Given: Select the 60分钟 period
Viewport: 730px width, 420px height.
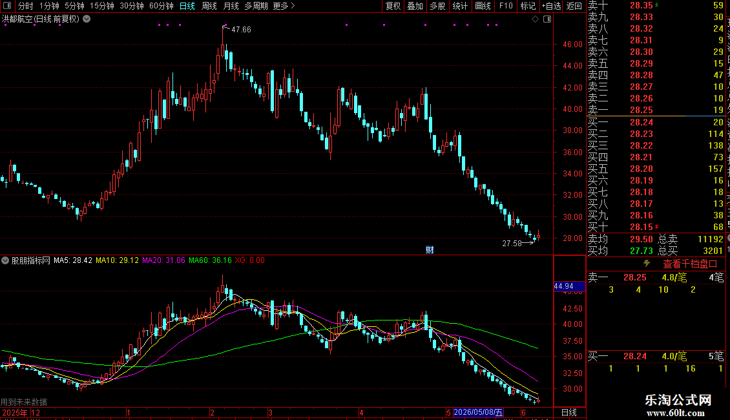Looking at the screenshot, I should click(x=162, y=6).
